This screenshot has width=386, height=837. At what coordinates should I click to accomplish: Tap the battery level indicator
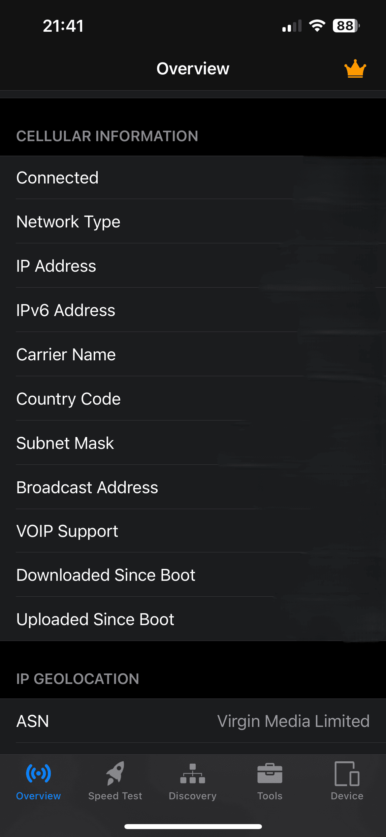[x=346, y=25]
